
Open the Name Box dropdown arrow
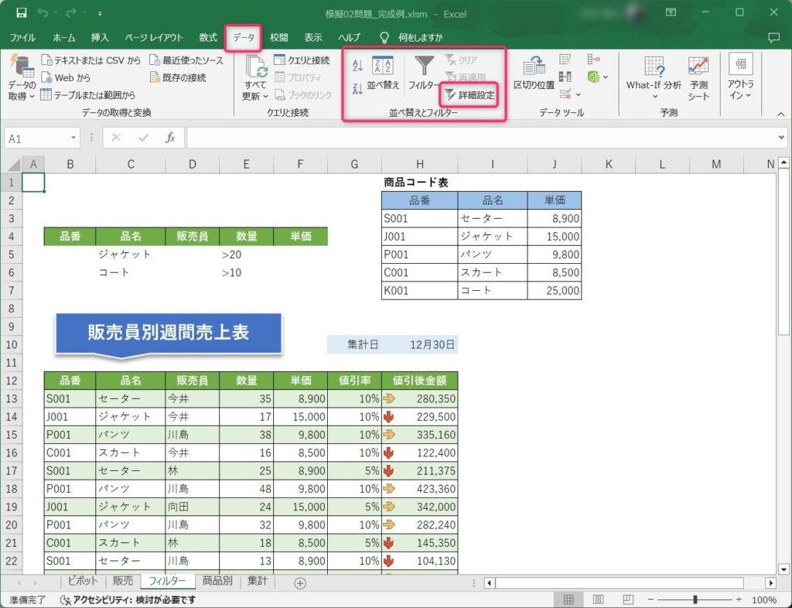pyautogui.click(x=74, y=138)
